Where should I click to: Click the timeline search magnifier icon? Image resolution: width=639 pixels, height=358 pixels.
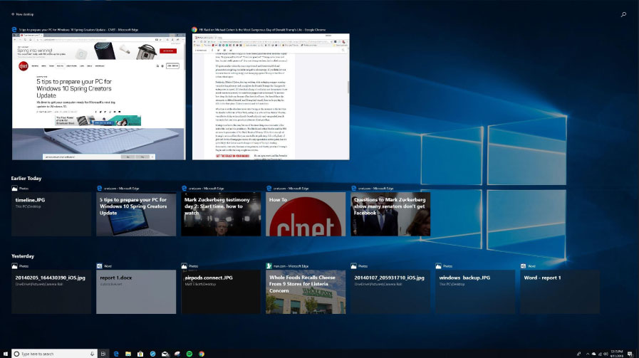(624, 14)
